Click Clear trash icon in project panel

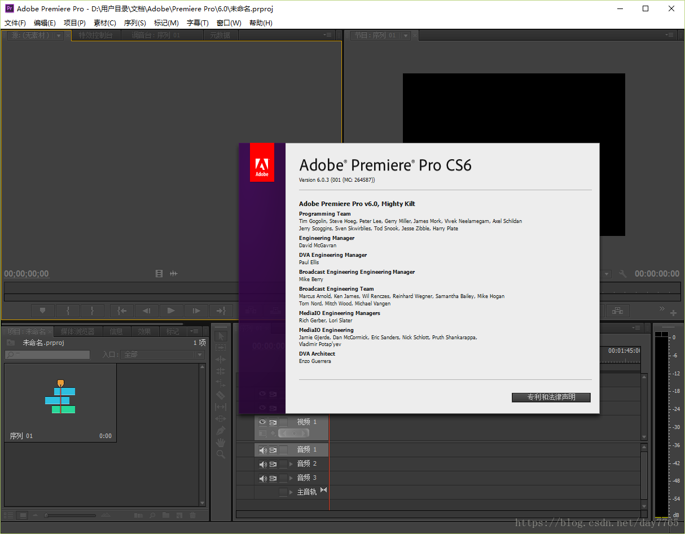(193, 515)
